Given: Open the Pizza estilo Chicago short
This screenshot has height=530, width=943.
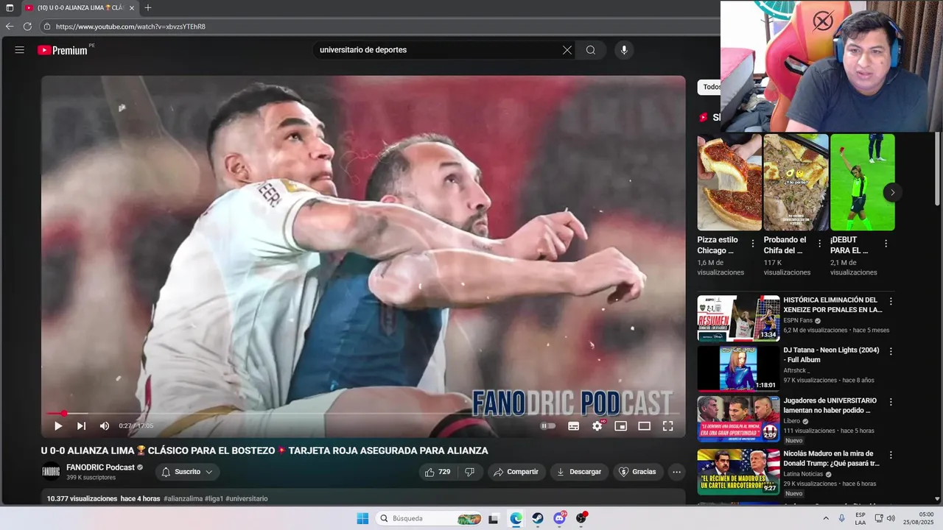Looking at the screenshot, I should coord(729,182).
